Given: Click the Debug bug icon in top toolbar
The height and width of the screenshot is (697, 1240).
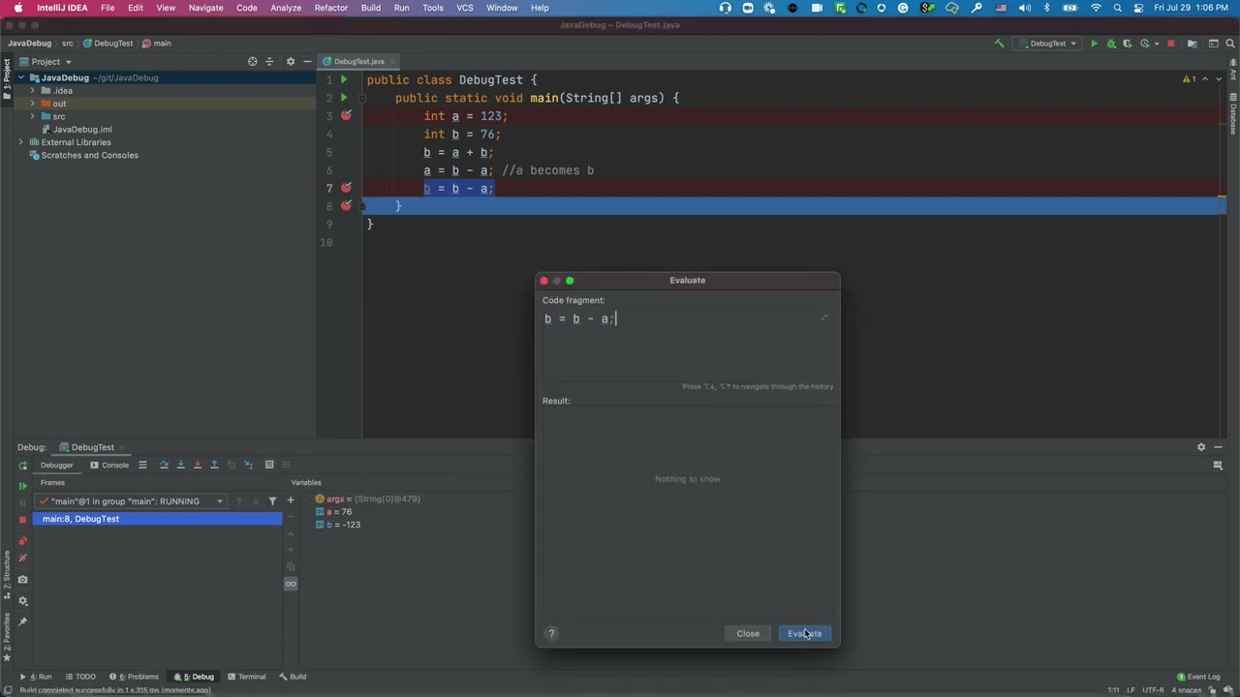Looking at the screenshot, I should [1111, 44].
